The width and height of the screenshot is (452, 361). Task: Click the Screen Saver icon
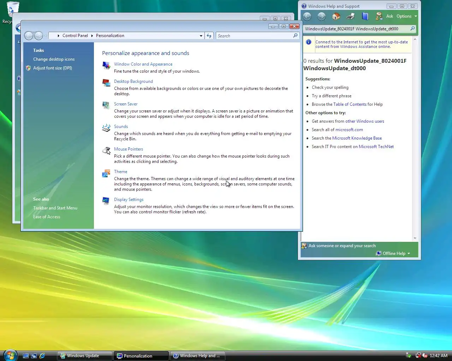106,105
